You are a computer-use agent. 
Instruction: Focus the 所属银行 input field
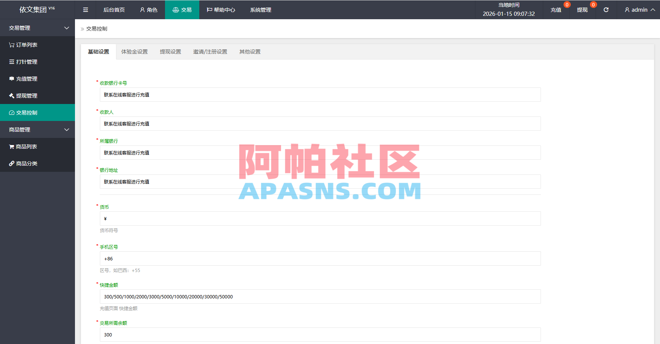click(320, 153)
